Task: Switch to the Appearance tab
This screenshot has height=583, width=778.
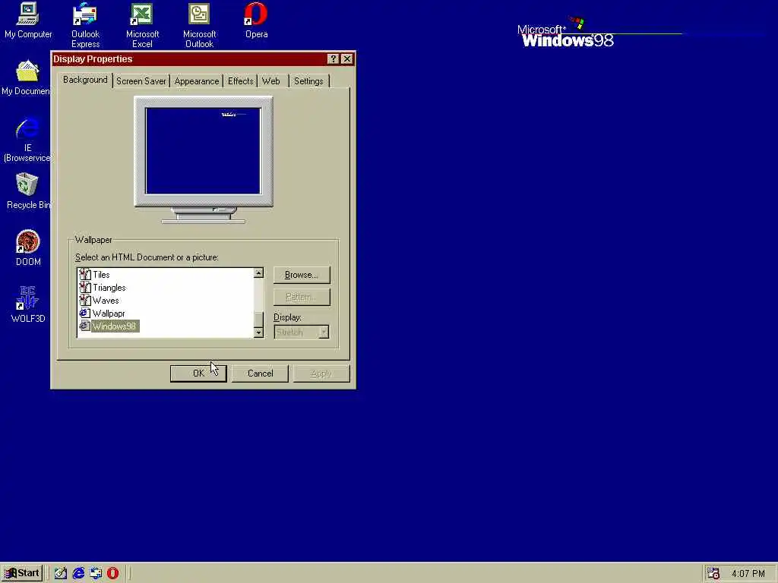Action: [197, 81]
